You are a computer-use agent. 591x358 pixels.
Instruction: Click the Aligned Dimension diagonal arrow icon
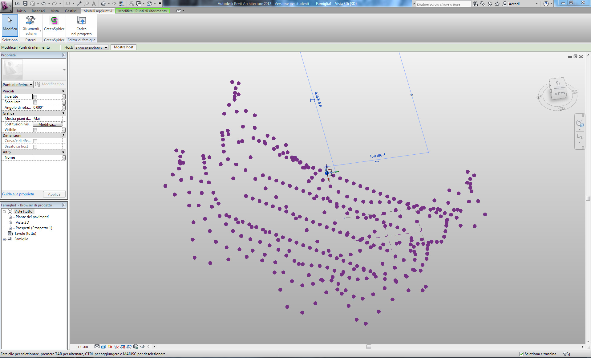point(79,4)
